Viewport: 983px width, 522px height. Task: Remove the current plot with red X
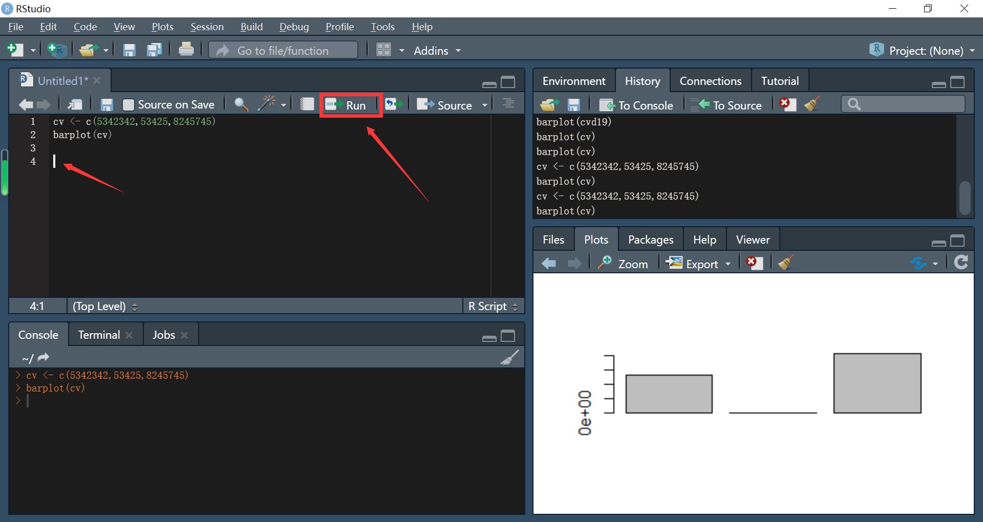click(754, 263)
